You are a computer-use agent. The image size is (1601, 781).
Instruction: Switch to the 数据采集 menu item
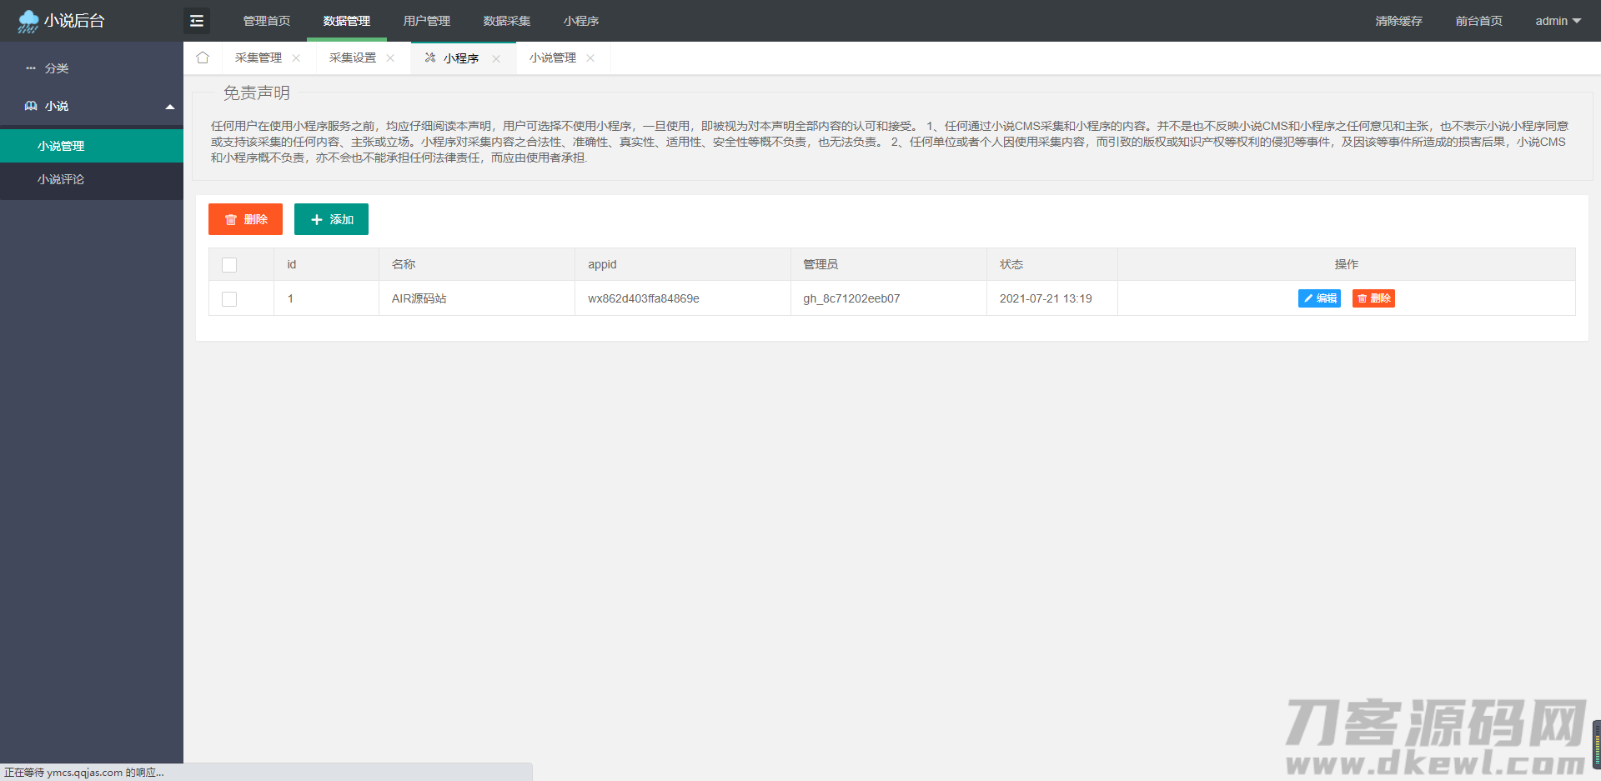tap(508, 20)
